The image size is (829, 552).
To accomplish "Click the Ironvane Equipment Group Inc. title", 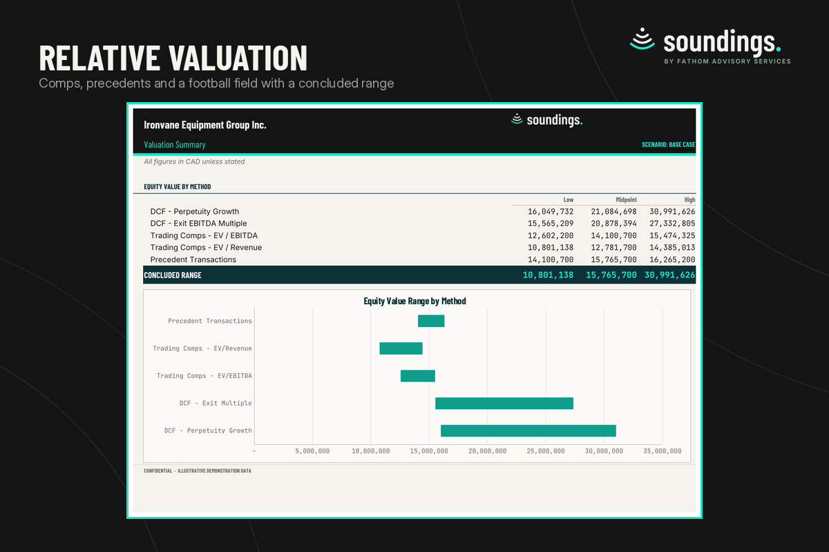I will point(205,125).
